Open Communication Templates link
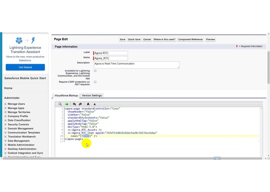Image resolution: width=270 pixels, height=192 pixels. click(24, 133)
